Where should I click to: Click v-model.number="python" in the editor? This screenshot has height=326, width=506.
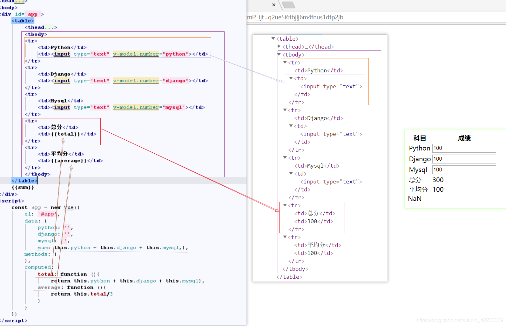click(x=151, y=54)
